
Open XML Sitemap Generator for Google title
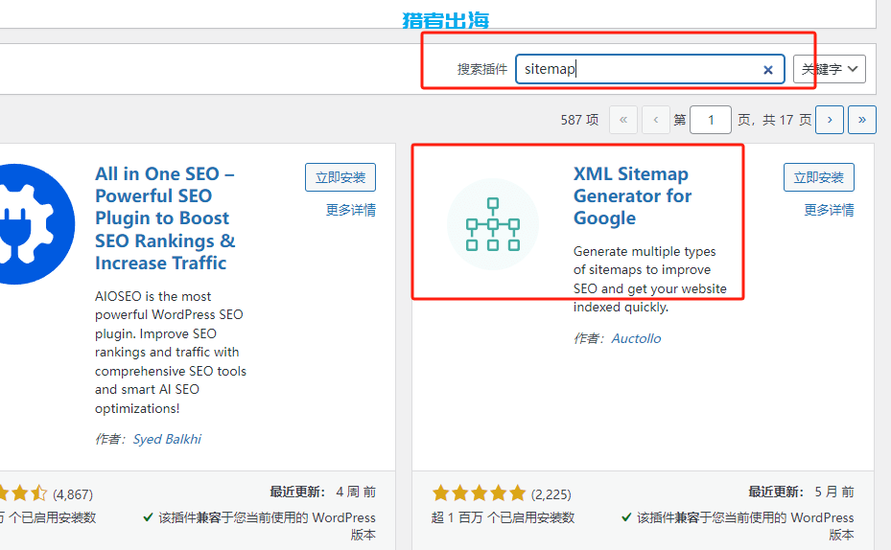point(632,195)
